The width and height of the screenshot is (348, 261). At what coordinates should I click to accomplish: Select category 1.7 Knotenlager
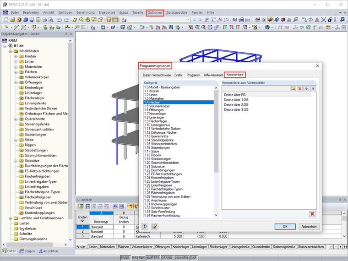pos(155,114)
